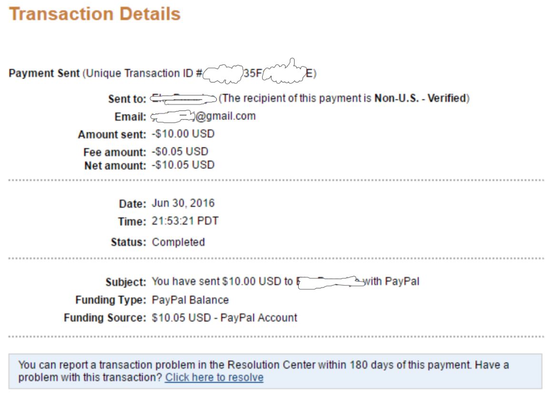547x398 pixels.
Task: Click the "Funding Source:" label
Action: pos(105,318)
